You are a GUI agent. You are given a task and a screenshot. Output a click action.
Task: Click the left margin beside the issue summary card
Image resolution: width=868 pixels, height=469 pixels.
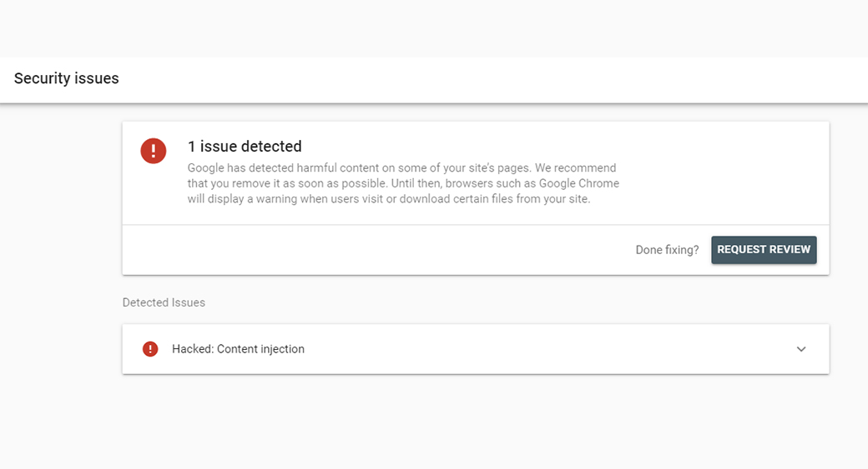pos(60,200)
